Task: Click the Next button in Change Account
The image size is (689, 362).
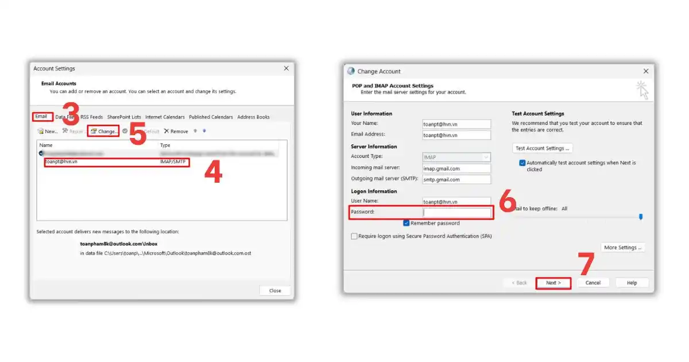Action: click(553, 283)
